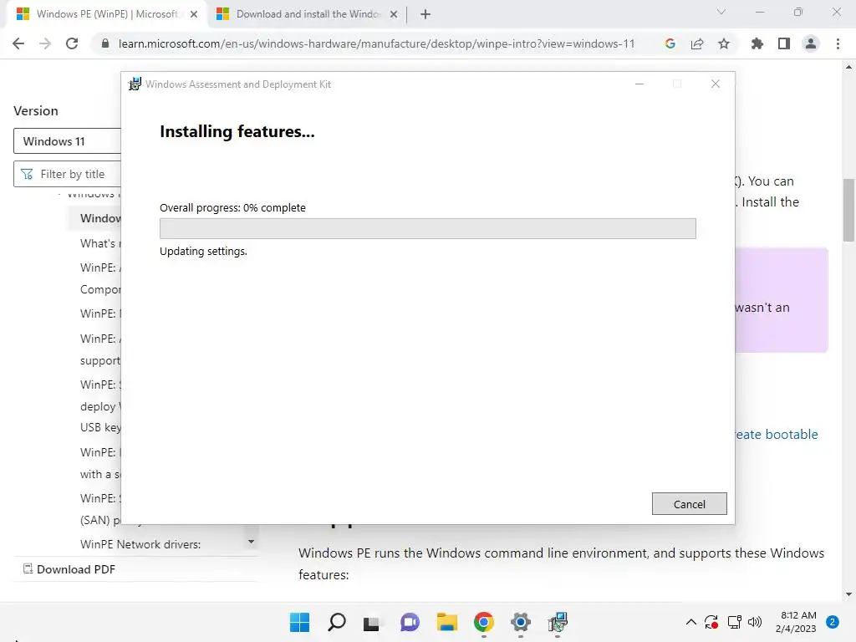The width and height of the screenshot is (856, 642).
Task: Open a new Chrome tab
Action: 425,15
